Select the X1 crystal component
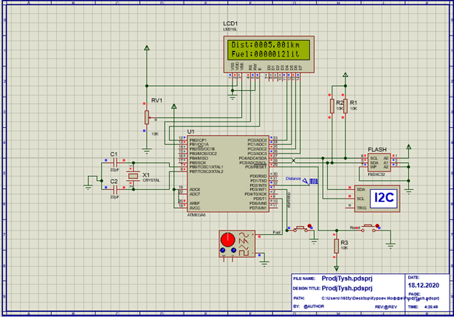 (x=133, y=176)
